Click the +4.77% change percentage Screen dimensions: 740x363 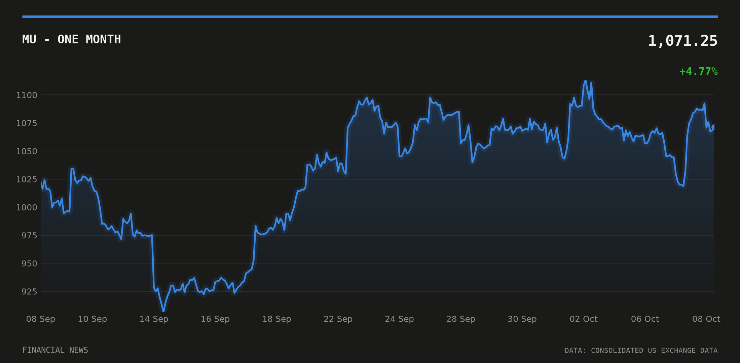pos(698,72)
